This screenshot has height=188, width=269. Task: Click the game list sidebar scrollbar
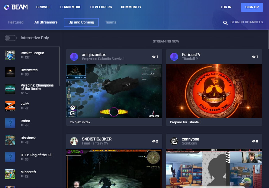[59, 66]
